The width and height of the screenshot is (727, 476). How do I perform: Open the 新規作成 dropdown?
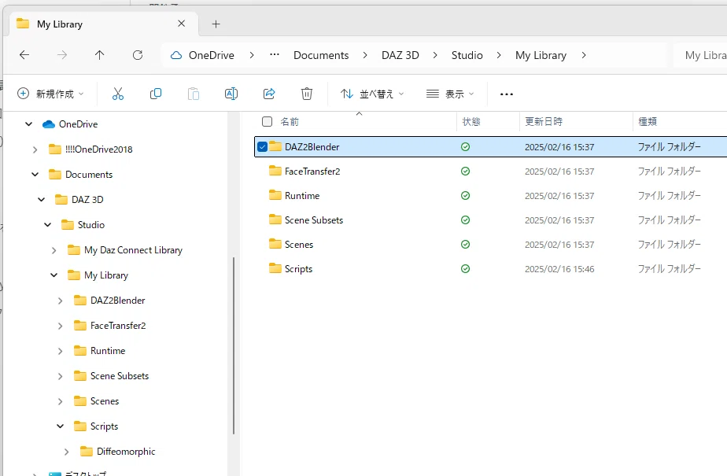click(50, 94)
